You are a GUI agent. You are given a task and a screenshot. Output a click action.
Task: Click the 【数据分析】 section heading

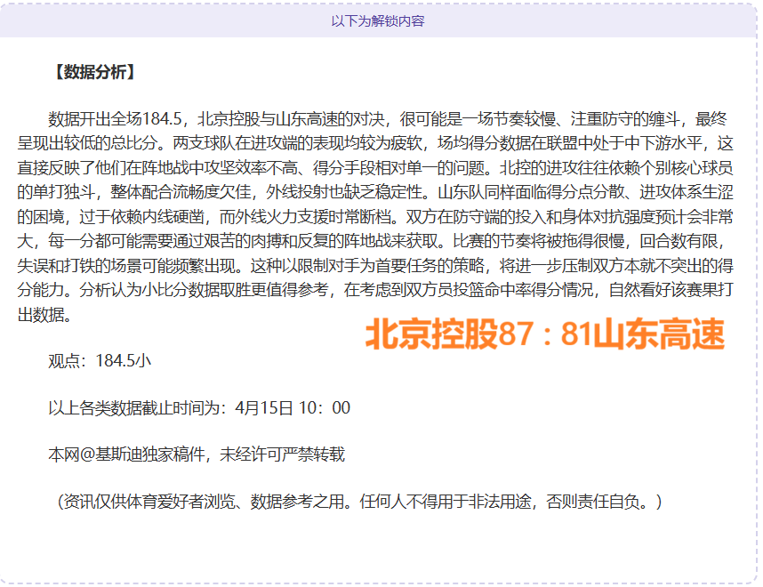coord(94,73)
